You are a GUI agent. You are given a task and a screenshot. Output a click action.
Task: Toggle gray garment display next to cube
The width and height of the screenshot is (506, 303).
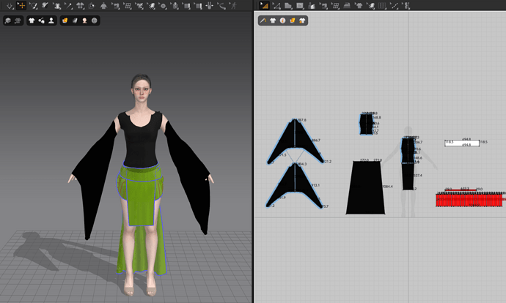18,20
